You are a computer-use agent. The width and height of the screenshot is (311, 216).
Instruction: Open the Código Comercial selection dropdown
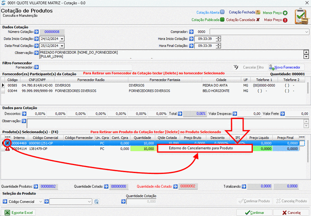(40, 201)
